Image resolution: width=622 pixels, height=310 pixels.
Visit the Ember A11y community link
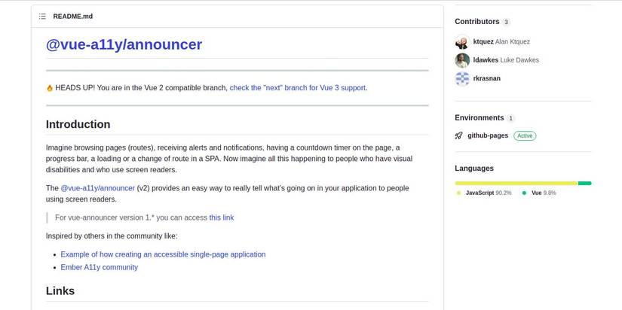tap(99, 267)
